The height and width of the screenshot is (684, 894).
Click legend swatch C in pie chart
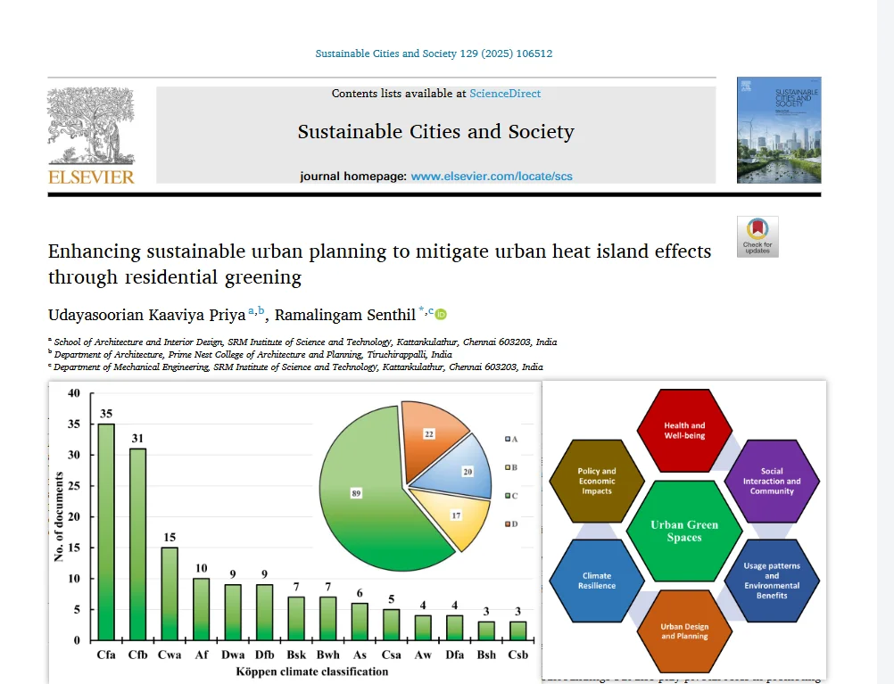coord(508,496)
